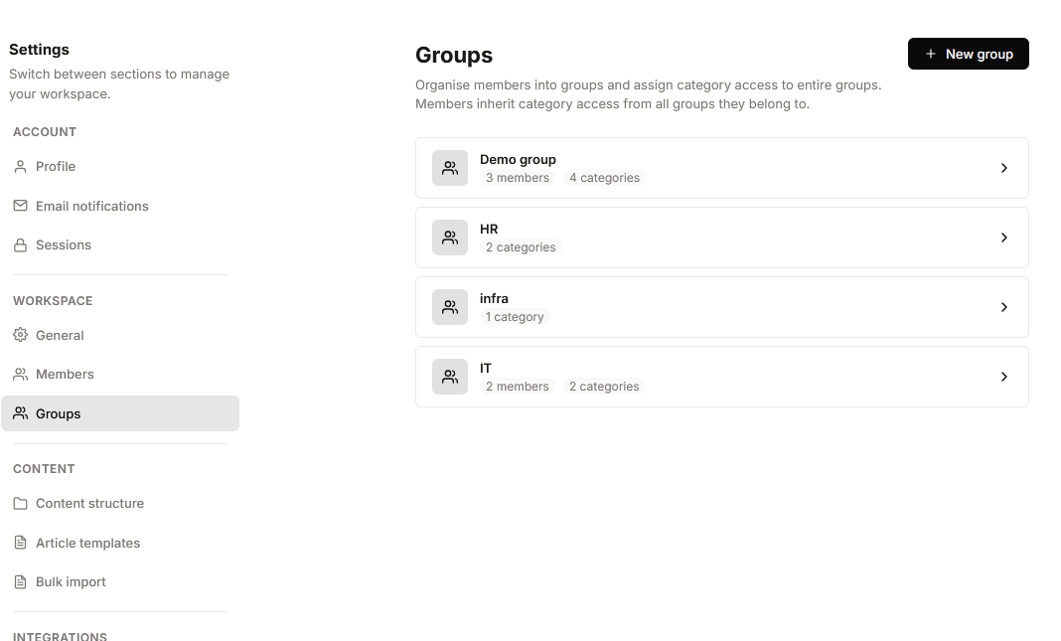1061x641 pixels.
Task: Click the HR group people icon
Action: pos(450,238)
